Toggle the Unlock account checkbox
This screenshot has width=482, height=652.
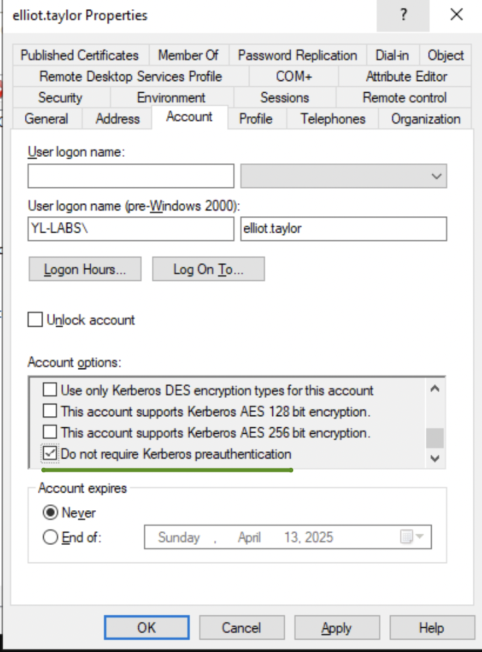point(35,320)
